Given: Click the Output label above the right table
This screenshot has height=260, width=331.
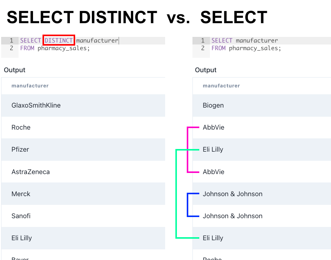Looking at the screenshot, I should tap(206, 70).
